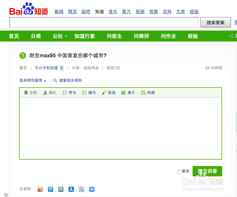
Task: Click the share icon in green bar
Action: pyautogui.click(x=231, y=36)
